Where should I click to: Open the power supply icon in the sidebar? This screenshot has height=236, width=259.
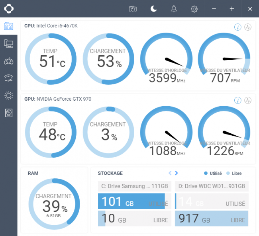[x=9, y=113]
